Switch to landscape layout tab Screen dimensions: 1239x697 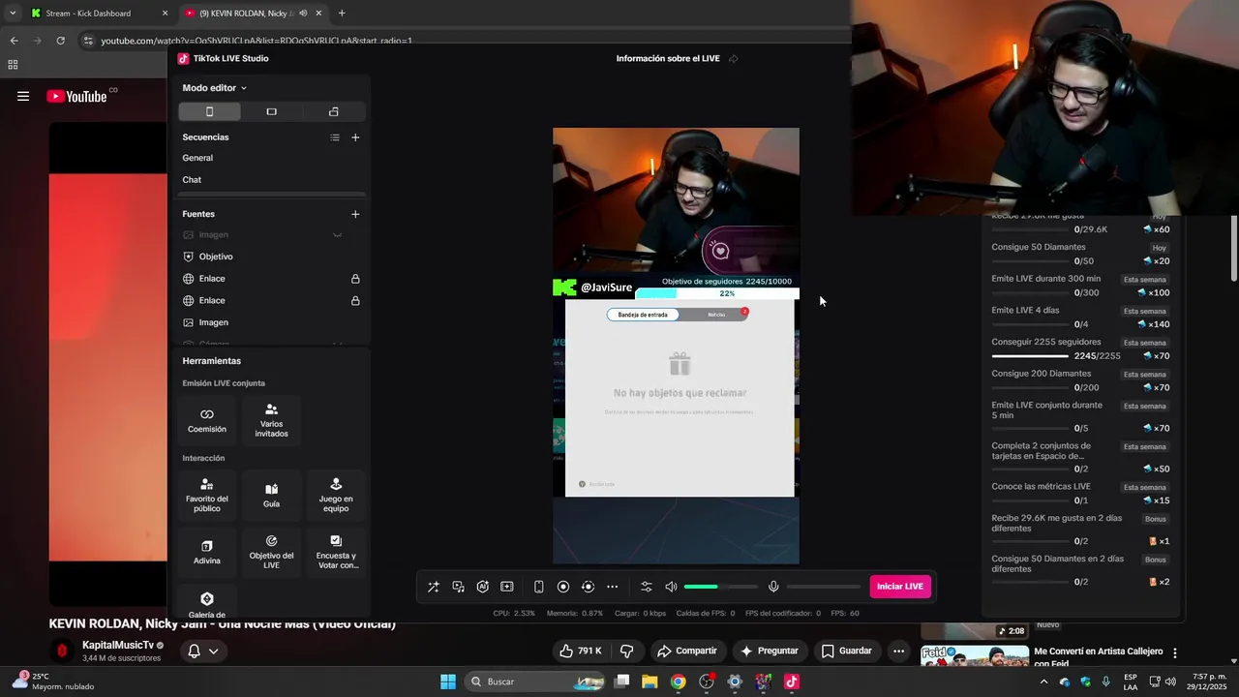271,111
